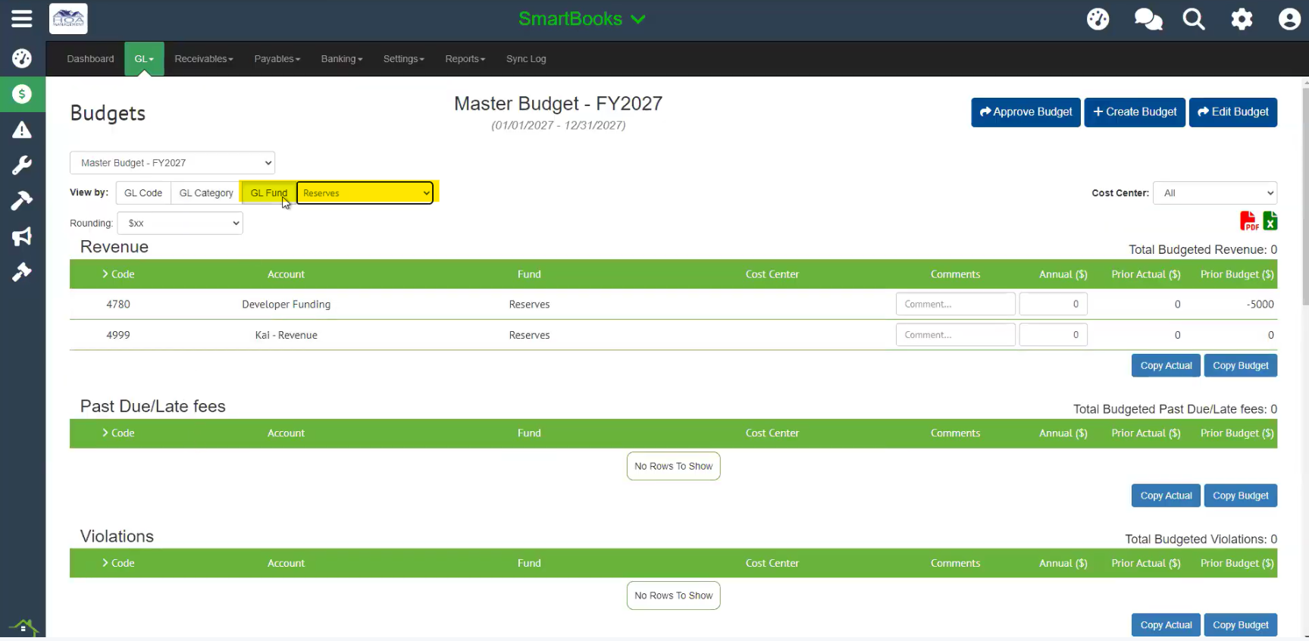
Task: Open the dashboard gauge icon in top bar
Action: coord(1098,19)
